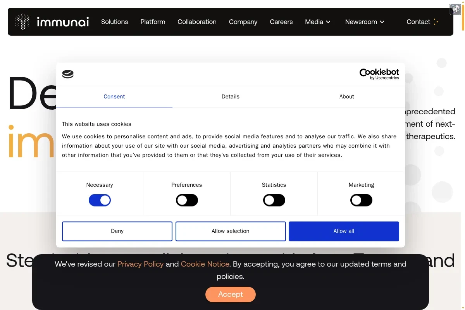465x310 pixels.
Task: Go to the Solutions menu item
Action: tap(114, 22)
